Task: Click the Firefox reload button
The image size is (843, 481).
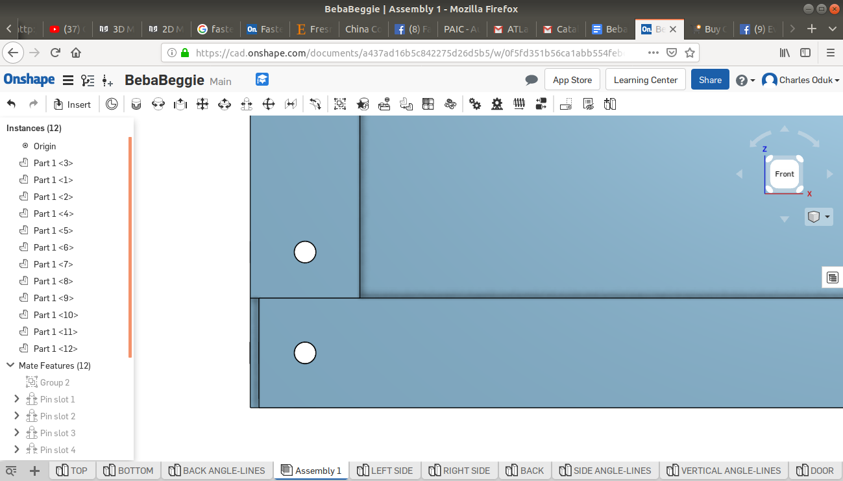Action: click(x=55, y=53)
